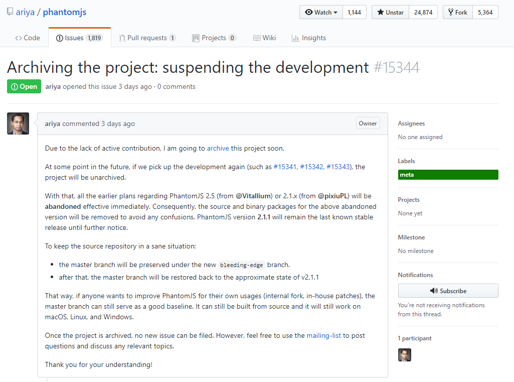
Task: Open the Pull requests tab
Action: 147,38
